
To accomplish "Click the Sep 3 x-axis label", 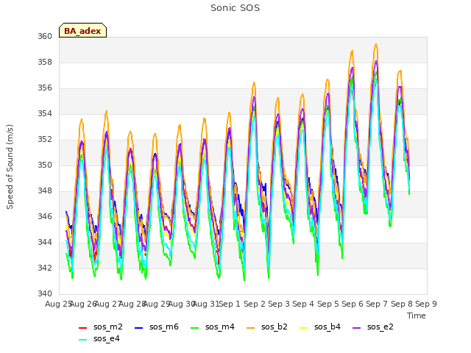I will (279, 304).
